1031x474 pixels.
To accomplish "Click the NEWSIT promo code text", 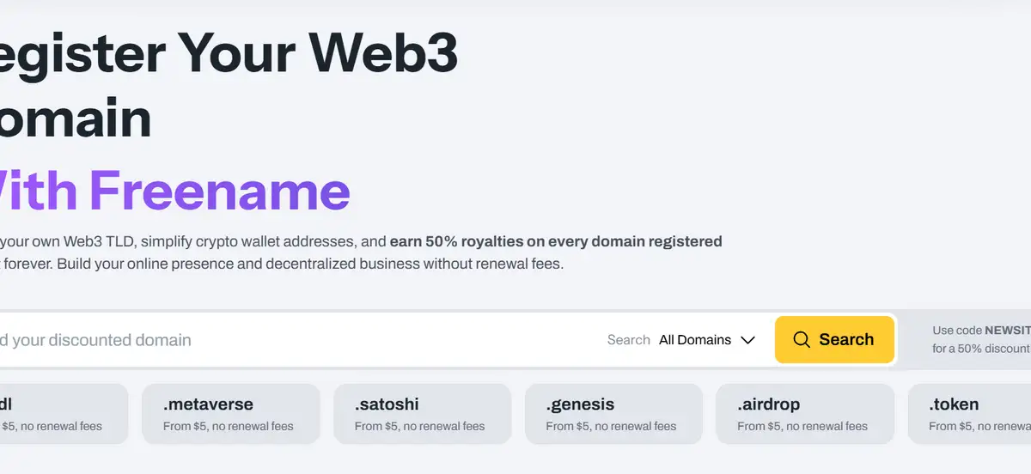I will pos(1007,330).
